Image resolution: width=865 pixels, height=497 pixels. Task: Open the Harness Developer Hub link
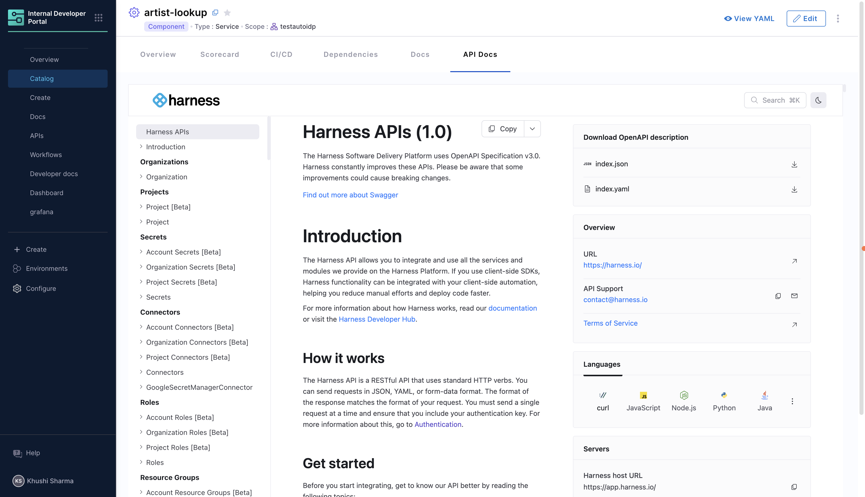coord(377,319)
